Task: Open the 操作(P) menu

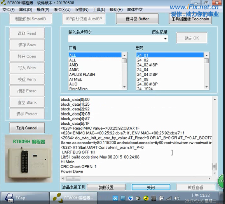Action: tap(43, 10)
